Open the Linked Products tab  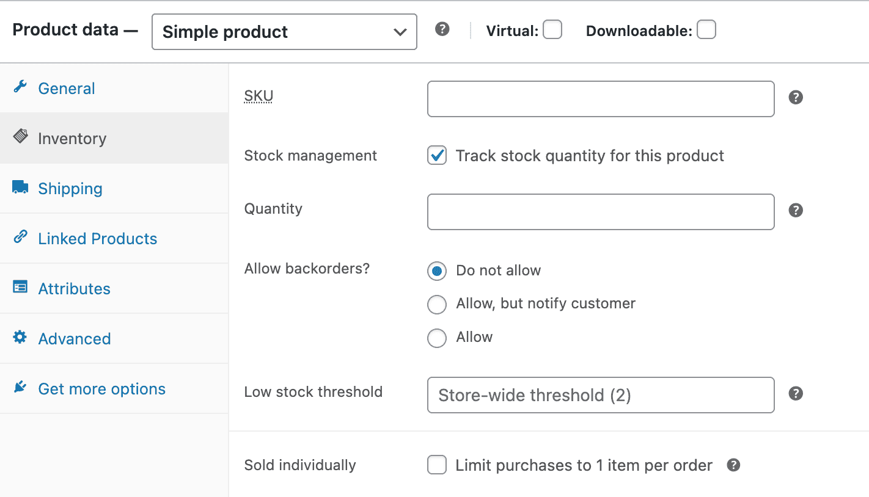point(98,238)
